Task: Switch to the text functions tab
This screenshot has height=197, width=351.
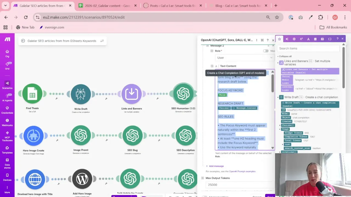Action: [308, 39]
